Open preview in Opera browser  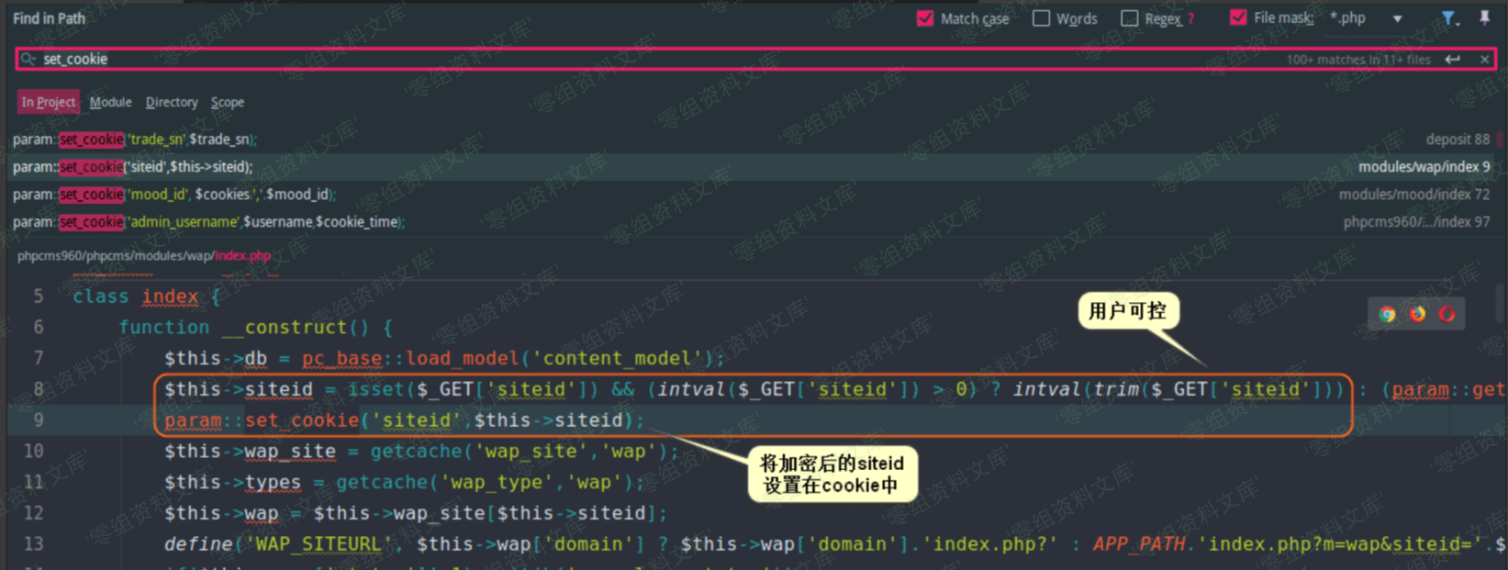pyautogui.click(x=1447, y=314)
